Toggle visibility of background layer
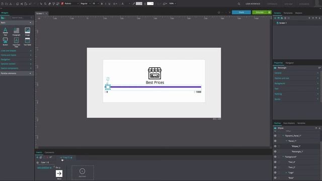This screenshot has height=181, width=322. [x=275, y=157]
